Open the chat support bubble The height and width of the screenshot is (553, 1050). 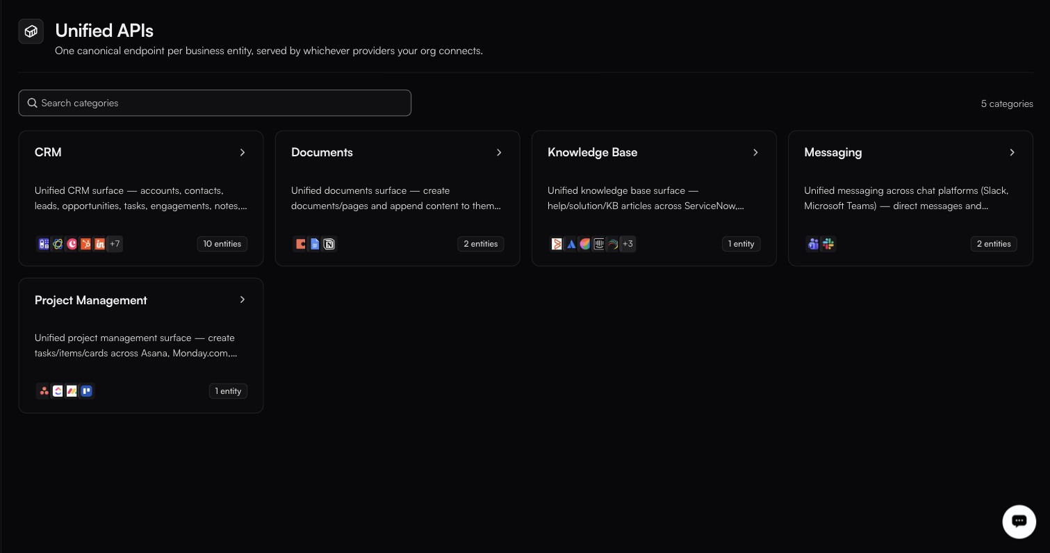1019,522
